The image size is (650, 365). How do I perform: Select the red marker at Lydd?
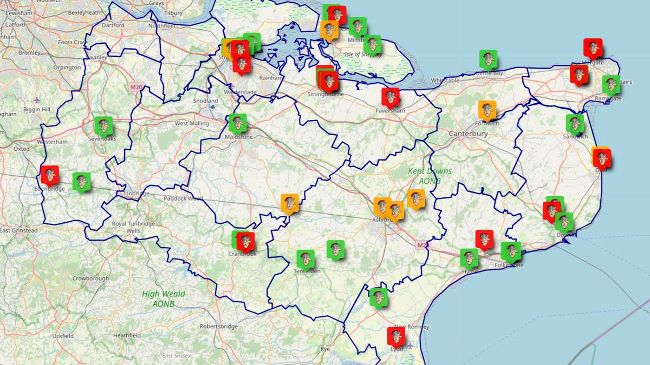(x=396, y=336)
